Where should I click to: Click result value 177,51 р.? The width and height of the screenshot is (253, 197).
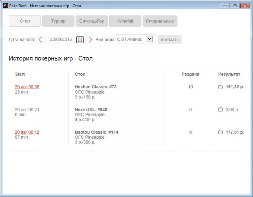[235, 132]
